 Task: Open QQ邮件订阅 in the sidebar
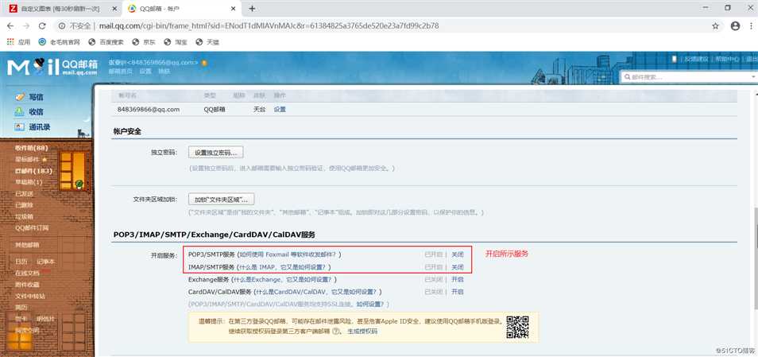tap(32, 227)
